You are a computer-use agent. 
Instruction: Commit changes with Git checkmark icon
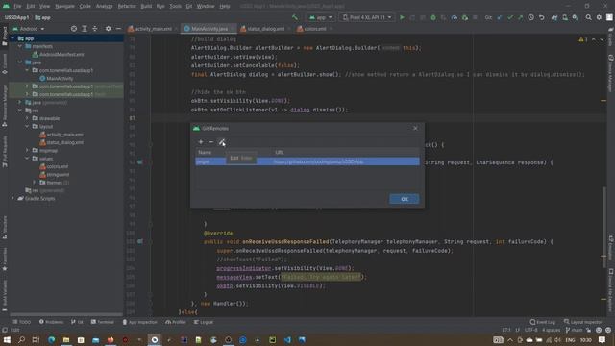[x=510, y=17]
